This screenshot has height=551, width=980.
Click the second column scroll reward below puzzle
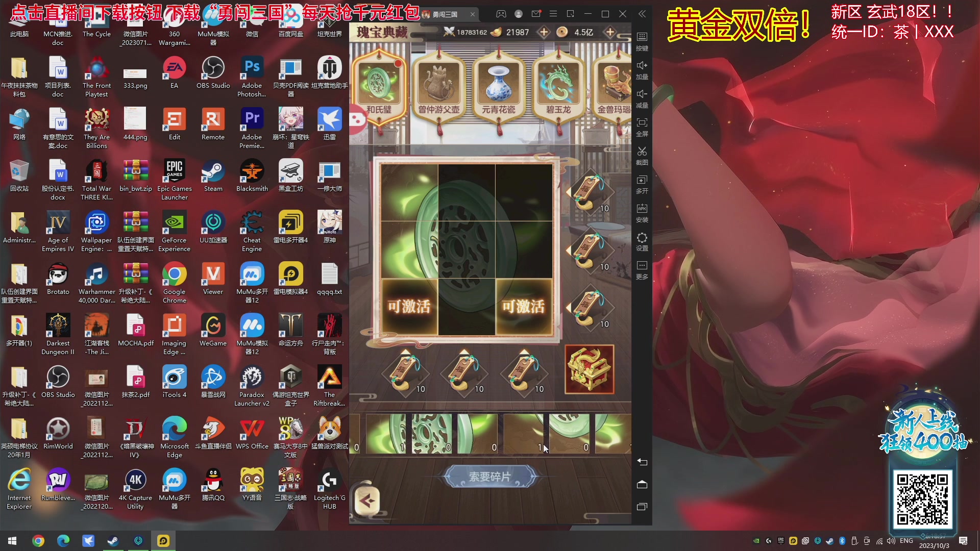pos(464,373)
